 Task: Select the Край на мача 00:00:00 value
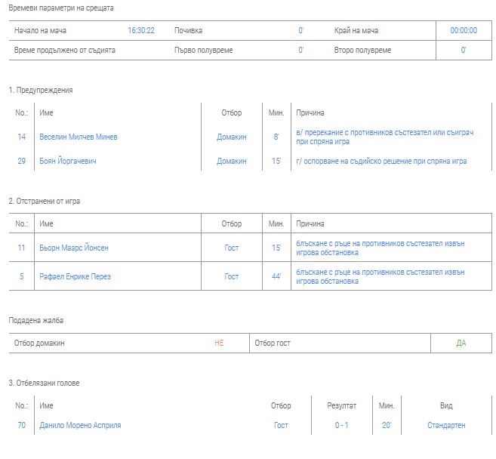tap(464, 31)
